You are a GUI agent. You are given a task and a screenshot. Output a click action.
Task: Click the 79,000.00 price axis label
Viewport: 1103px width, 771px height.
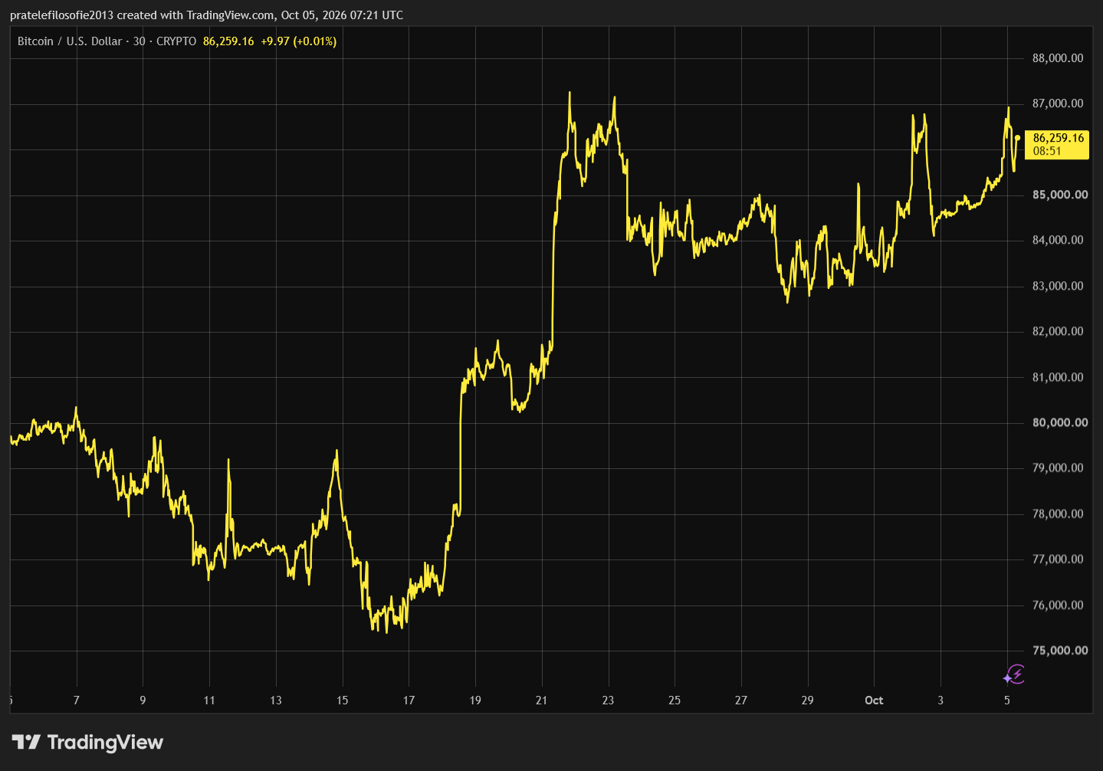point(1058,468)
